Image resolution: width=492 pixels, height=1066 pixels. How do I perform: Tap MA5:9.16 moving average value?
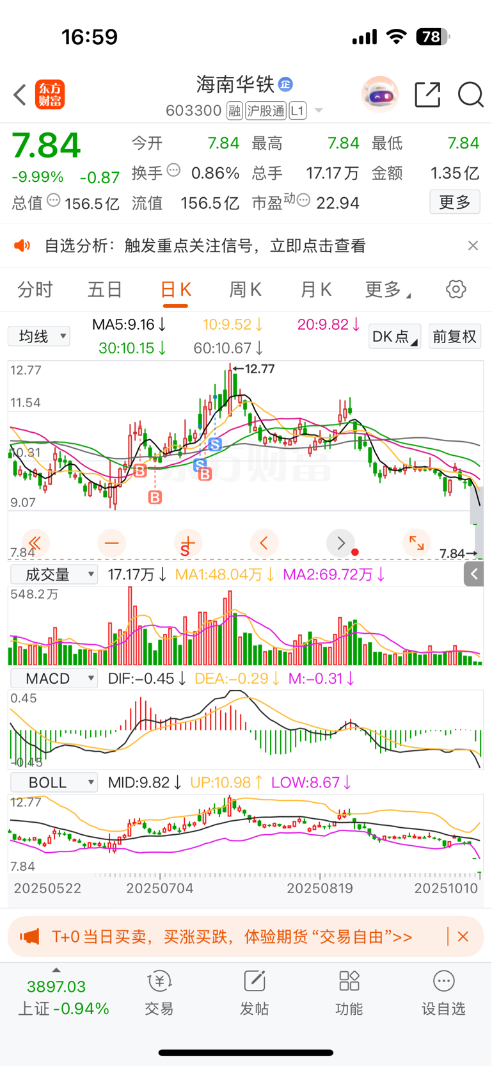coord(130,325)
